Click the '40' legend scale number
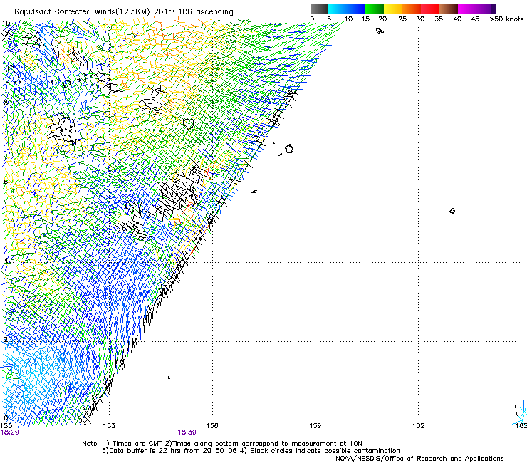Image resolution: width=527 pixels, height=463 pixels. point(457,19)
